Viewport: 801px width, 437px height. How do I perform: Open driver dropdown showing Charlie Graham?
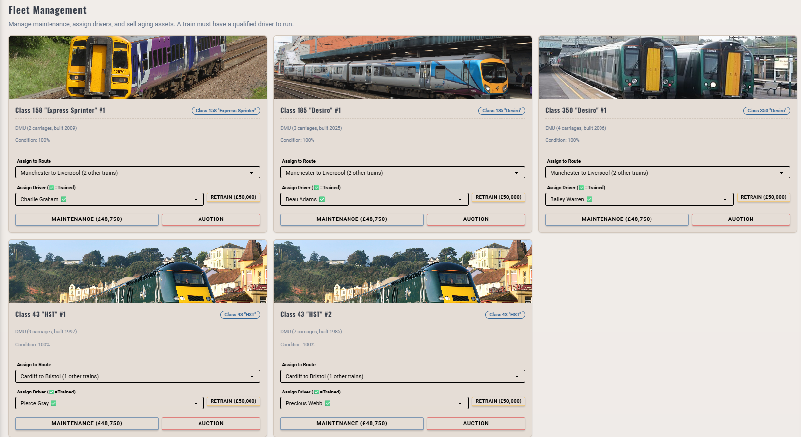(109, 199)
